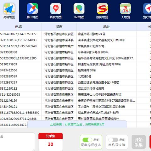Toggle the 深度挖掘模式 switch
Viewport: 151px width, 151px height.
[87, 140]
